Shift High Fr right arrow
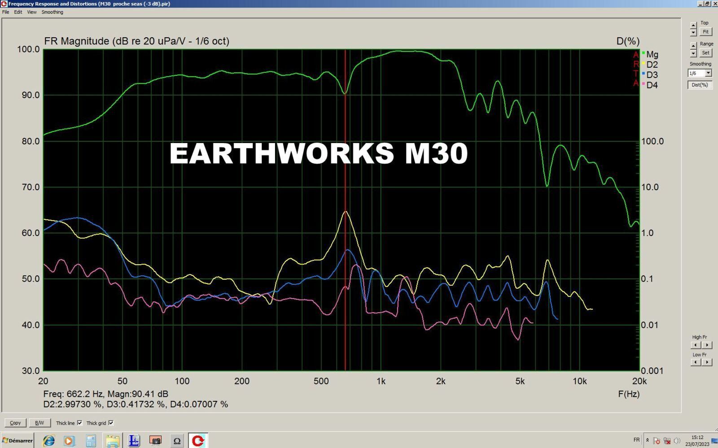Viewport: 718px width, 448px height. click(707, 345)
